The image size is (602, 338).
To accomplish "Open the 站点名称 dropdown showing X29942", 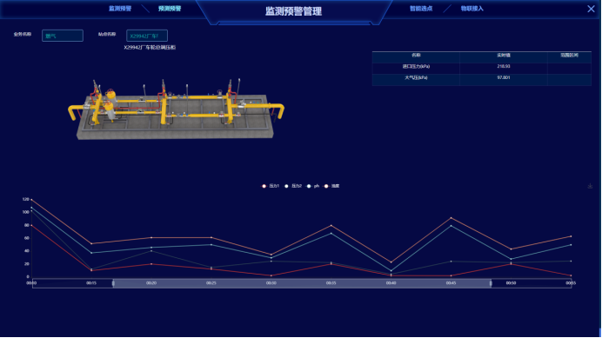I will 147,36.
